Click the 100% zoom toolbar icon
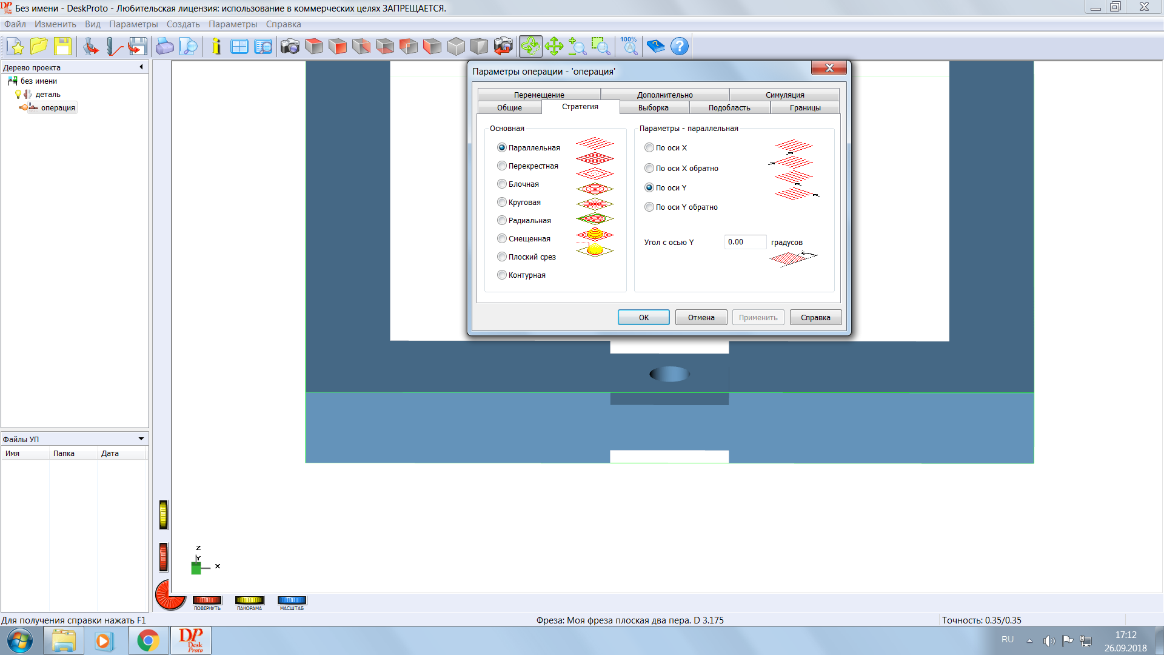The width and height of the screenshot is (1164, 655). pyautogui.click(x=629, y=47)
